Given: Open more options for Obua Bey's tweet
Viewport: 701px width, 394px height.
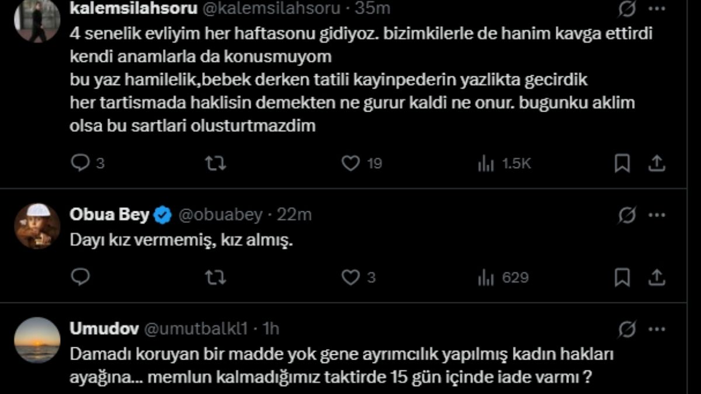Looking at the screenshot, I should [x=657, y=216].
